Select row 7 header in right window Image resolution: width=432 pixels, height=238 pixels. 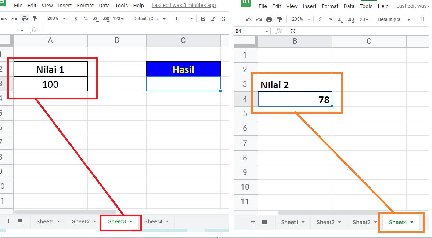[245, 143]
